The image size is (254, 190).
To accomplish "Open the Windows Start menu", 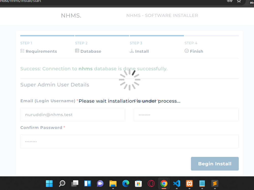I will pyautogui.click(x=49, y=183).
